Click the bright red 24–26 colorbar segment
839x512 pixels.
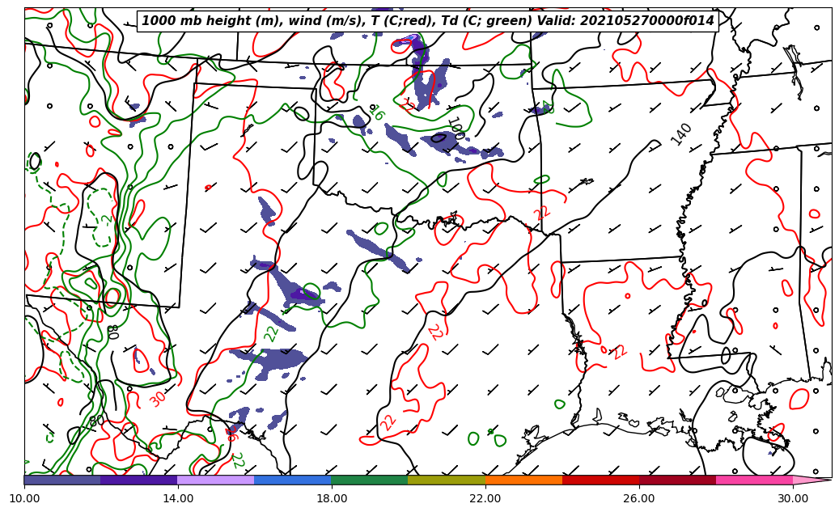coord(600,480)
